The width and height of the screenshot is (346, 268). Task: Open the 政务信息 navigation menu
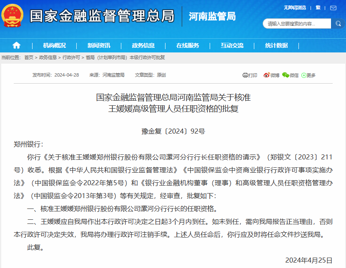tap(143, 45)
